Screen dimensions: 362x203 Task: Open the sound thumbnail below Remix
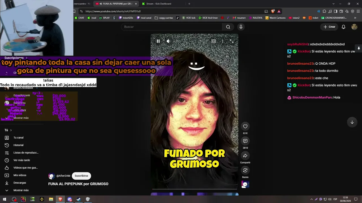pyautogui.click(x=245, y=184)
